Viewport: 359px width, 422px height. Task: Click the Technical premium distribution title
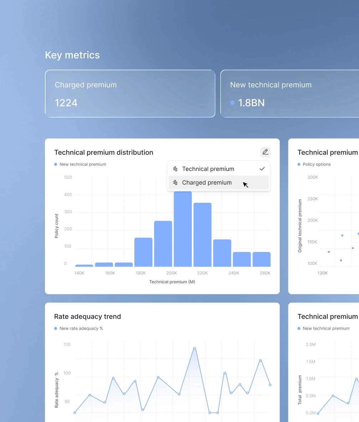click(x=104, y=152)
